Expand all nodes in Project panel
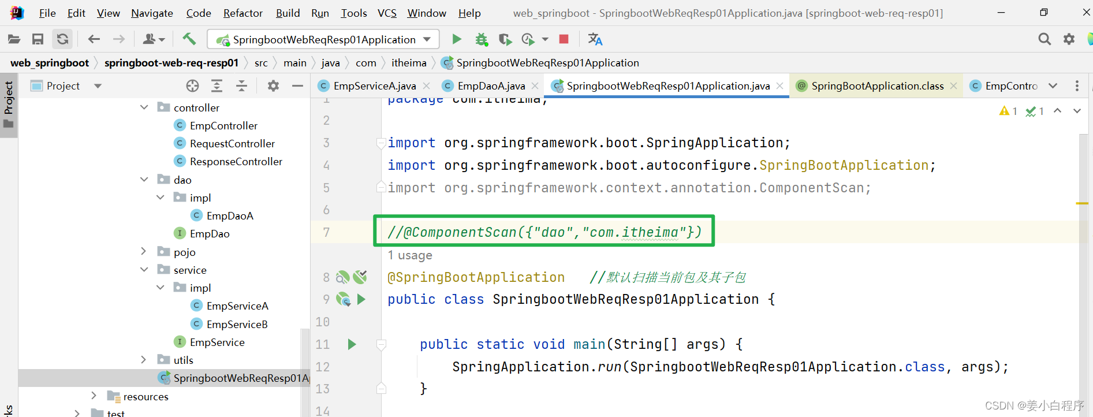Screen dimensions: 1093x417 coord(217,86)
